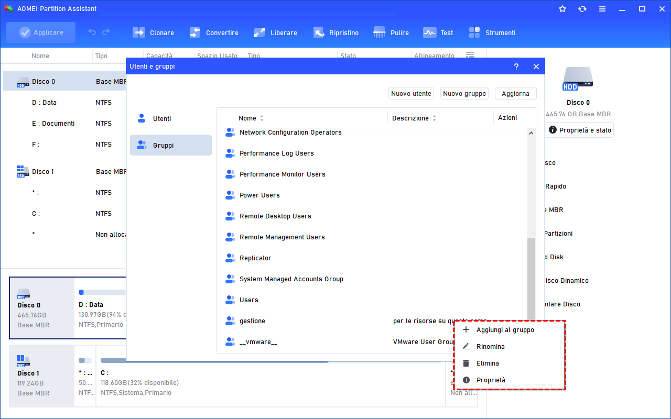The image size is (671, 419).
Task: Click the up arrow of the groups scrollbar
Action: tap(532, 134)
